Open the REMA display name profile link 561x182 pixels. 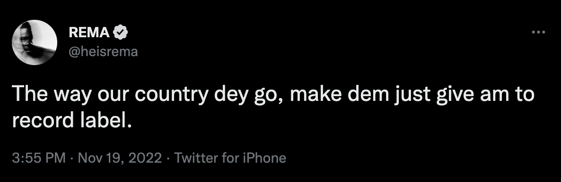coord(89,33)
